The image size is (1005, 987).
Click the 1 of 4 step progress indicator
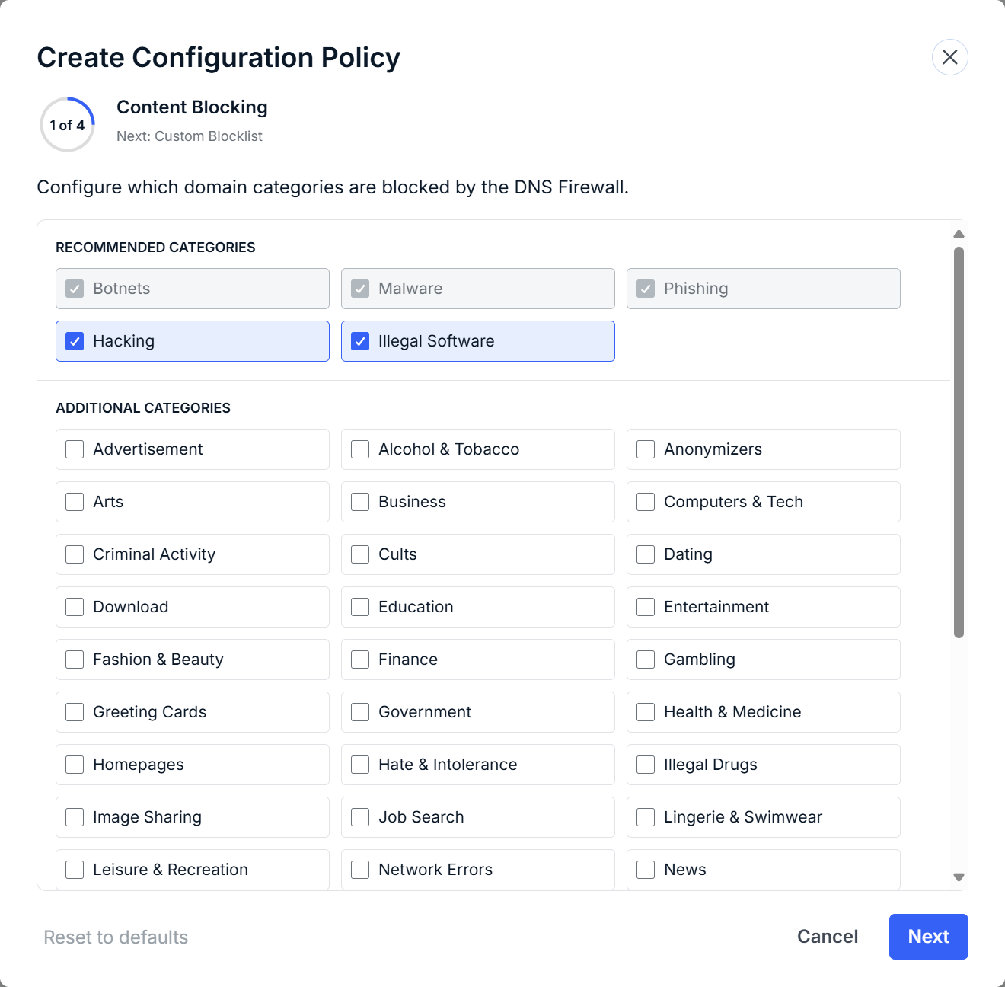tap(68, 125)
